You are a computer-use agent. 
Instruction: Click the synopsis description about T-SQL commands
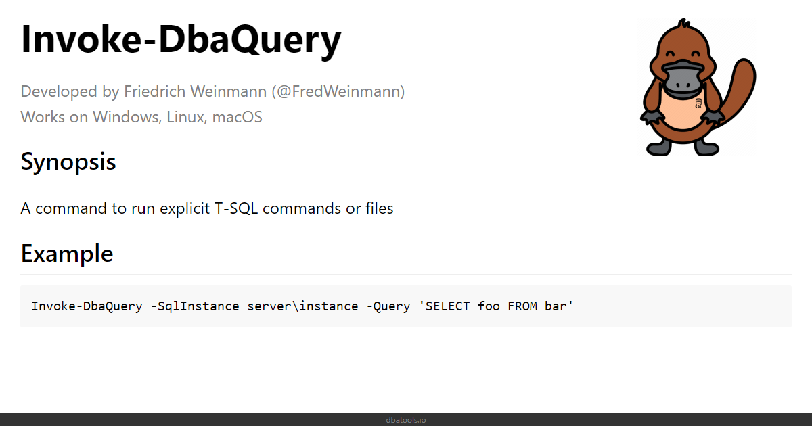207,208
